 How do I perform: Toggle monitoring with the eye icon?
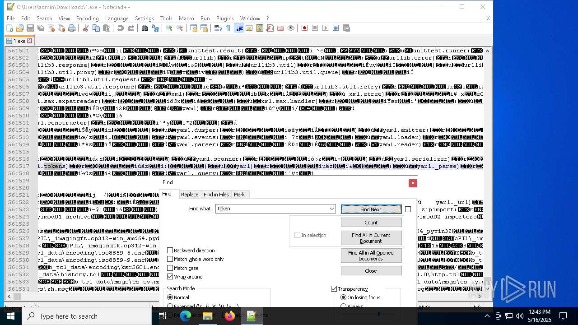[291, 28]
